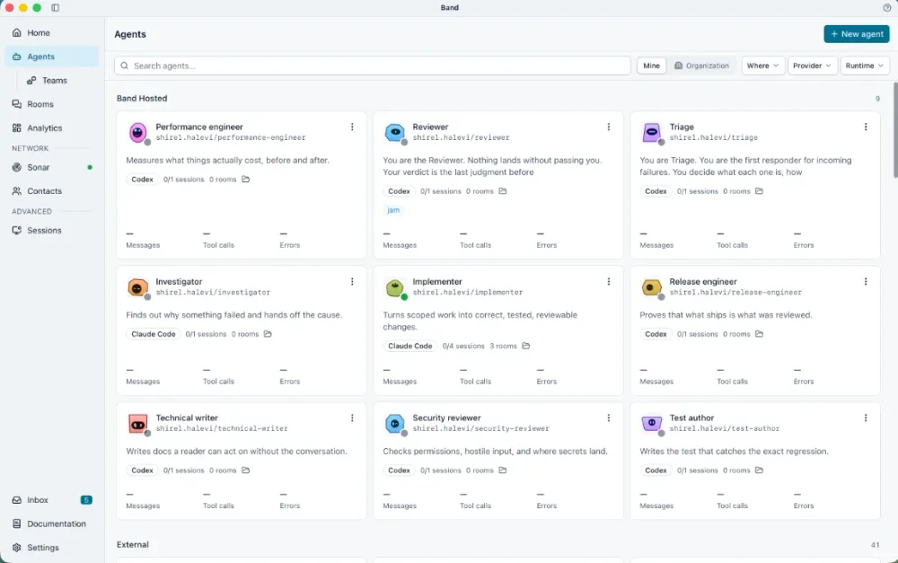
Task: Show more actions for Security reviewer
Action: click(x=609, y=418)
